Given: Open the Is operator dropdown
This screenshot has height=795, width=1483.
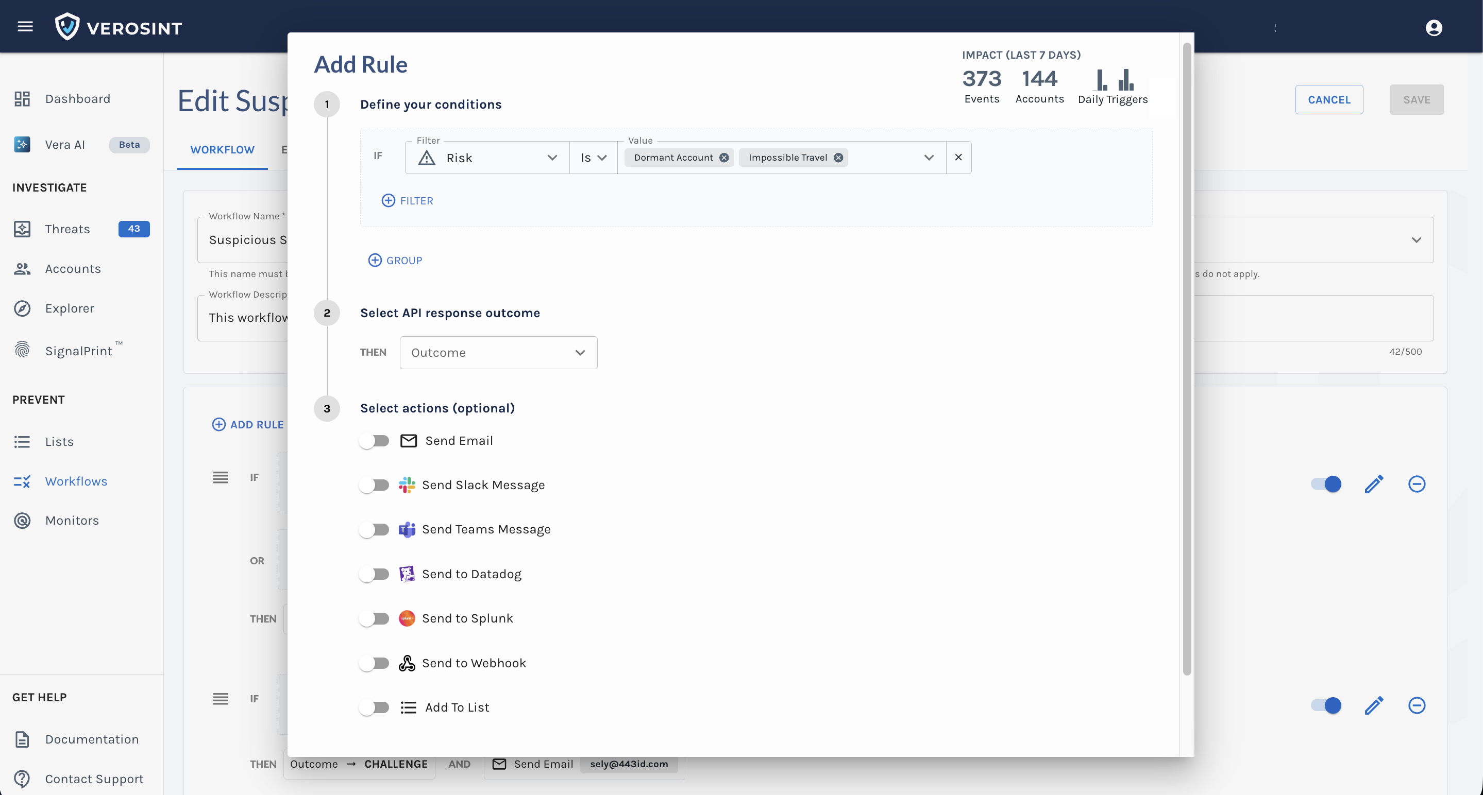Looking at the screenshot, I should [x=593, y=158].
